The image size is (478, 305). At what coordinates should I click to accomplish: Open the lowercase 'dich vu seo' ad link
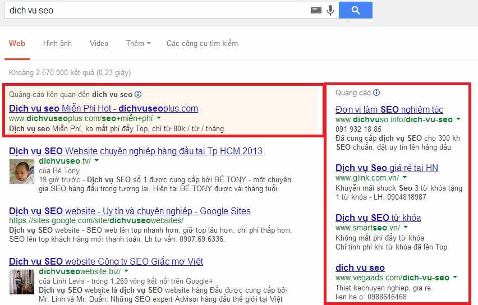(x=360, y=267)
